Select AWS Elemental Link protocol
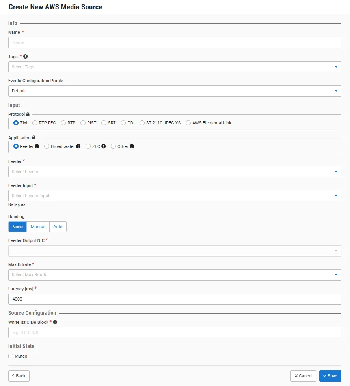350x386 pixels. [x=188, y=123]
